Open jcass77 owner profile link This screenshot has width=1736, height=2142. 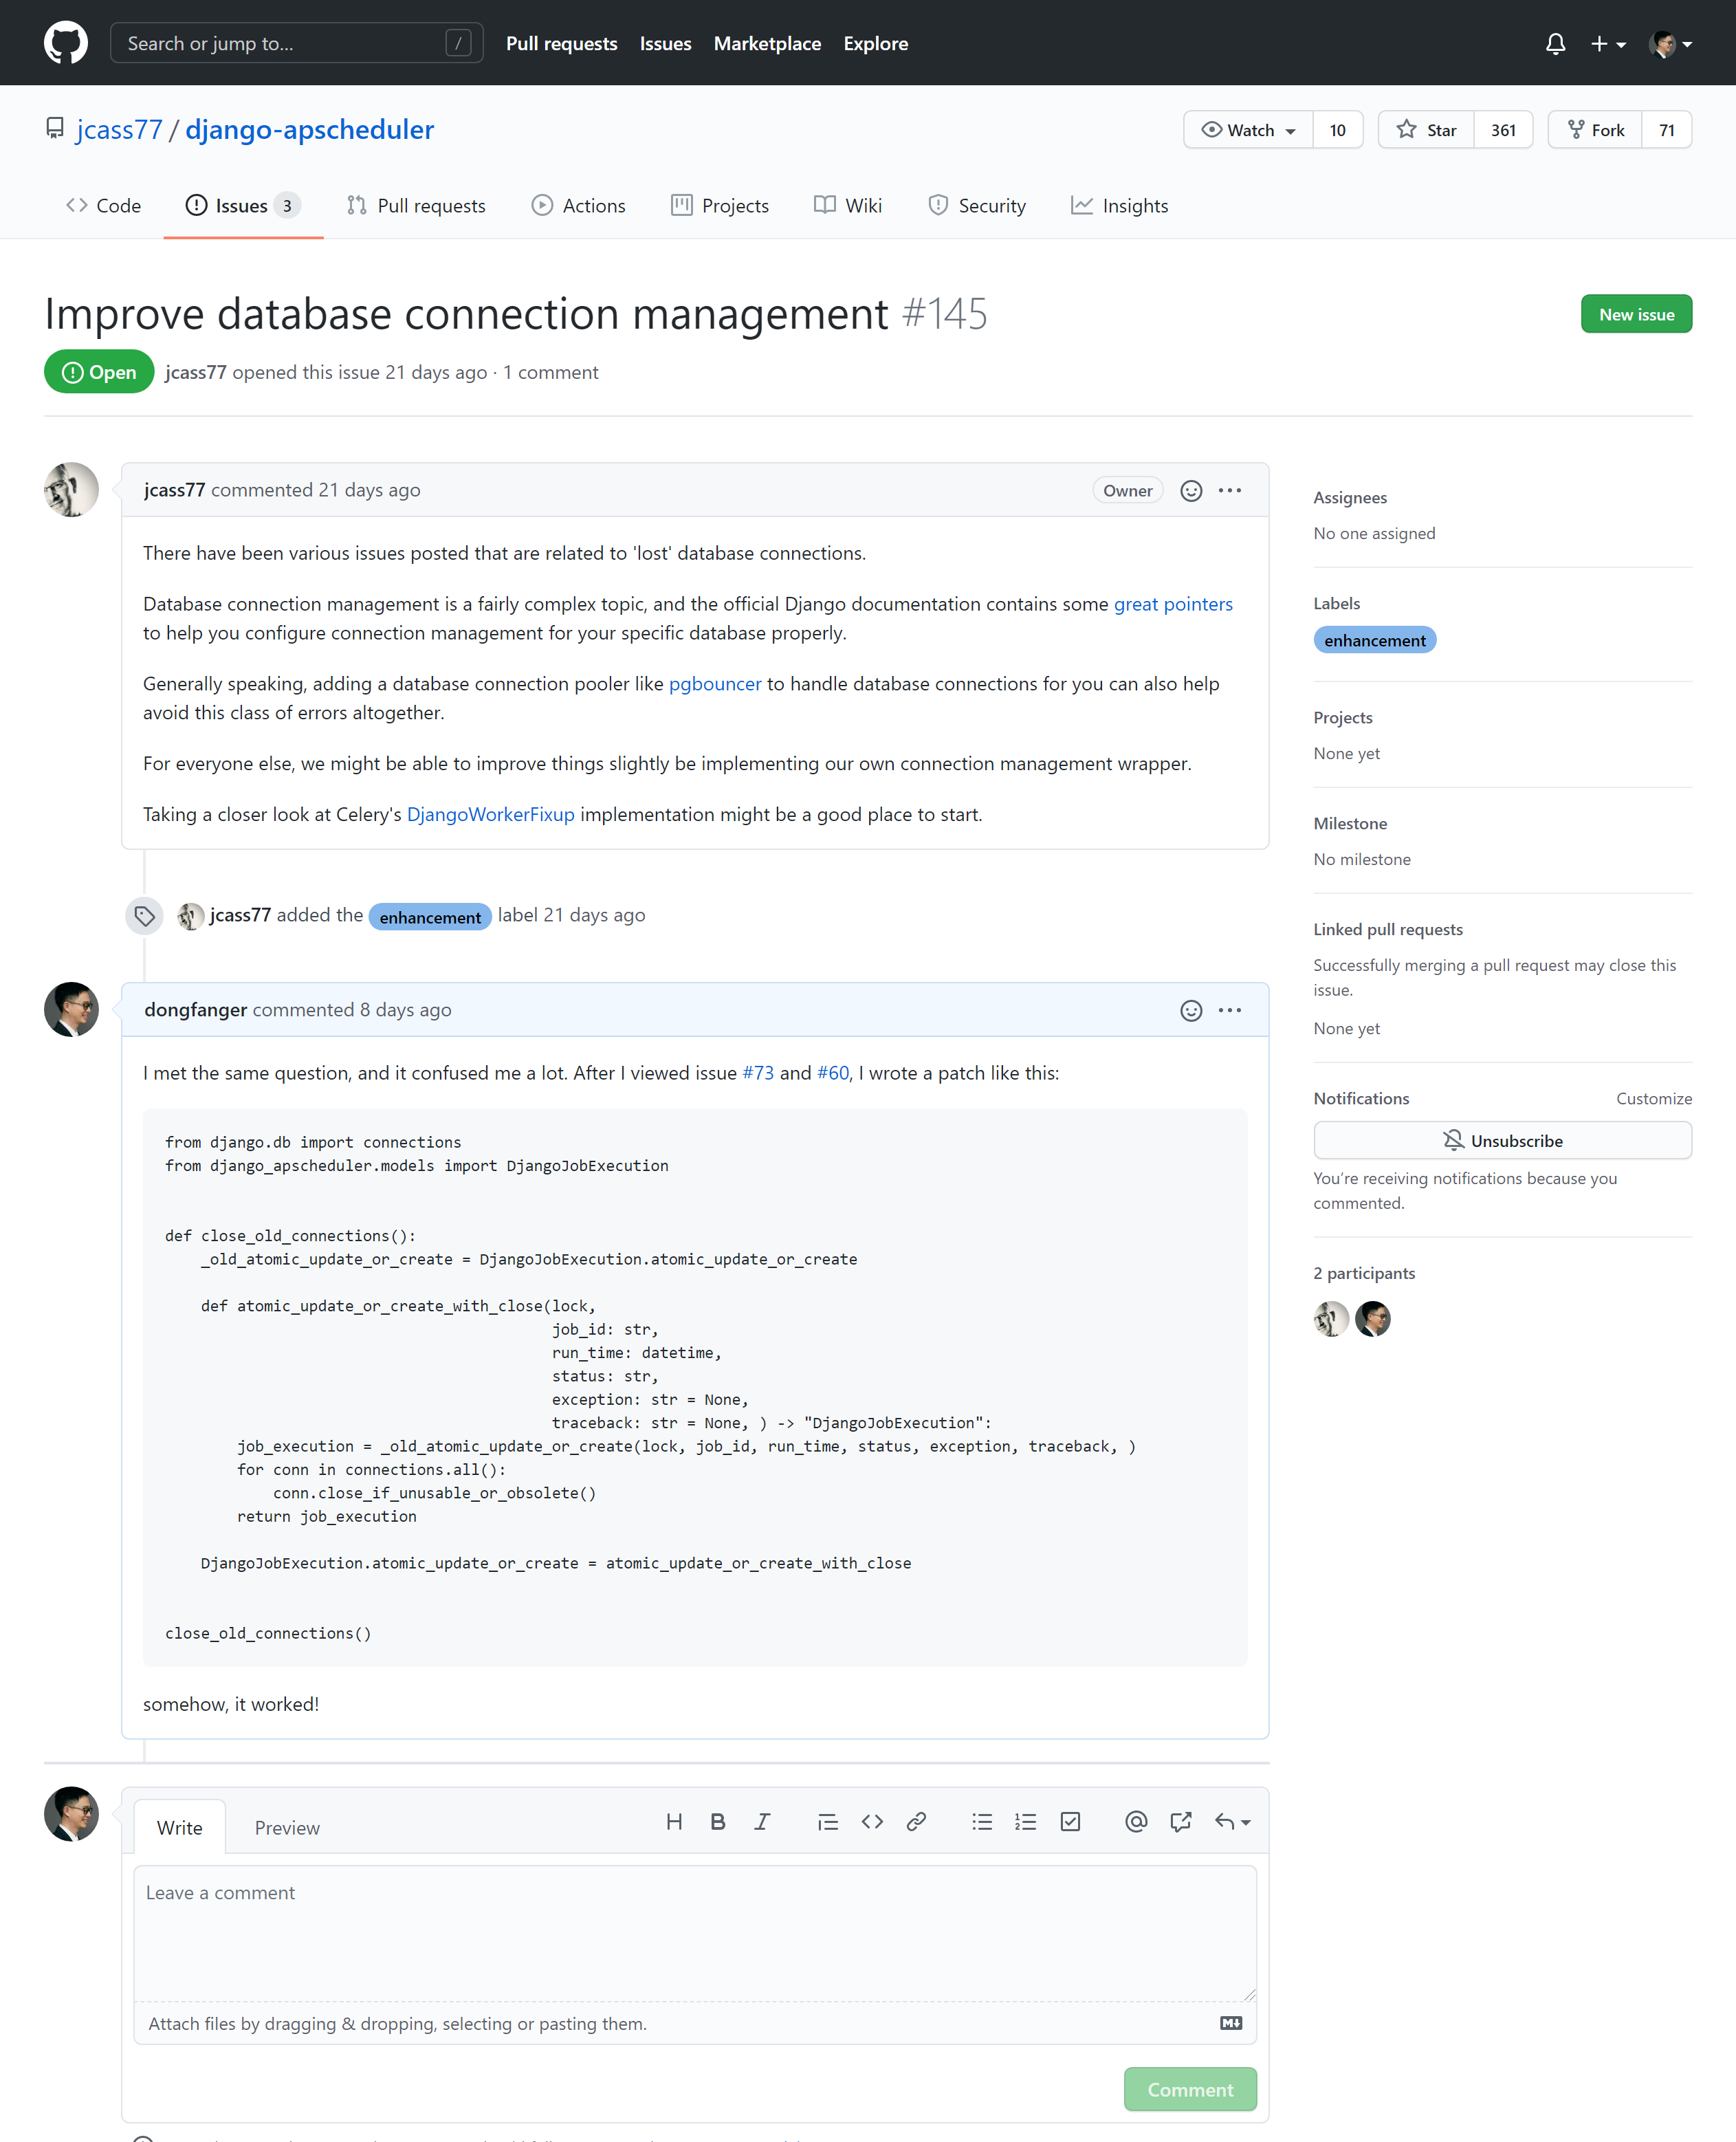(119, 130)
